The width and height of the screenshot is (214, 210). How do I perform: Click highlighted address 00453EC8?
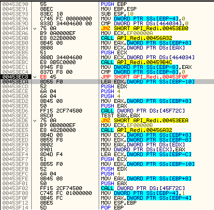[15, 76]
